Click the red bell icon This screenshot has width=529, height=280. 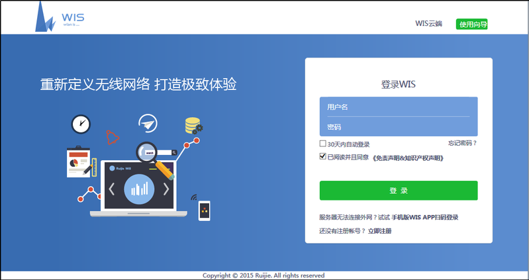pos(113,138)
